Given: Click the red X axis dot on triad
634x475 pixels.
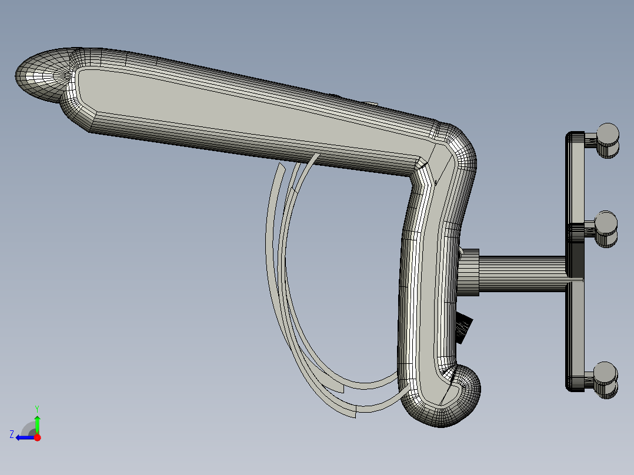Looking at the screenshot, I should coord(37,437).
